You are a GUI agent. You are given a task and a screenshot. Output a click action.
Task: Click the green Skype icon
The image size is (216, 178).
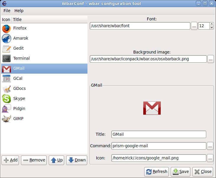[x=6, y=98]
